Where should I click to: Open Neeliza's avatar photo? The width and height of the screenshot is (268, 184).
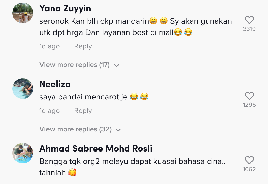point(23,88)
